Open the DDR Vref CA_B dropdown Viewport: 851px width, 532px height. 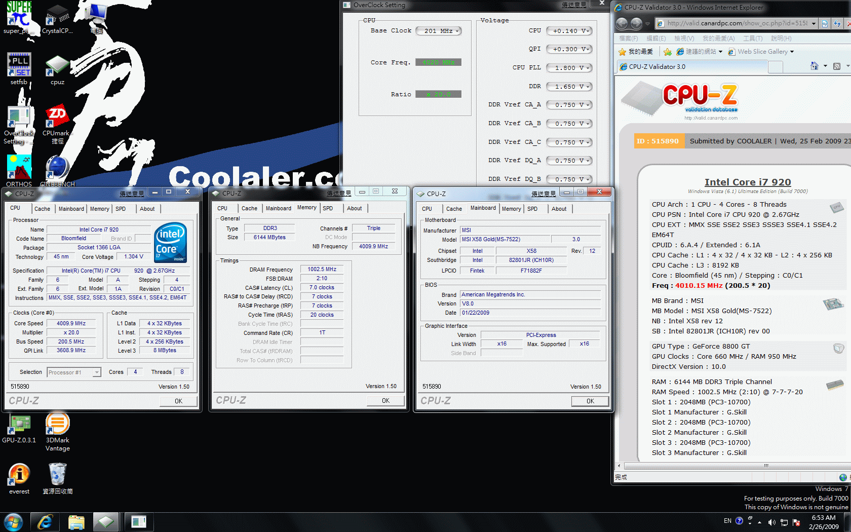click(569, 124)
